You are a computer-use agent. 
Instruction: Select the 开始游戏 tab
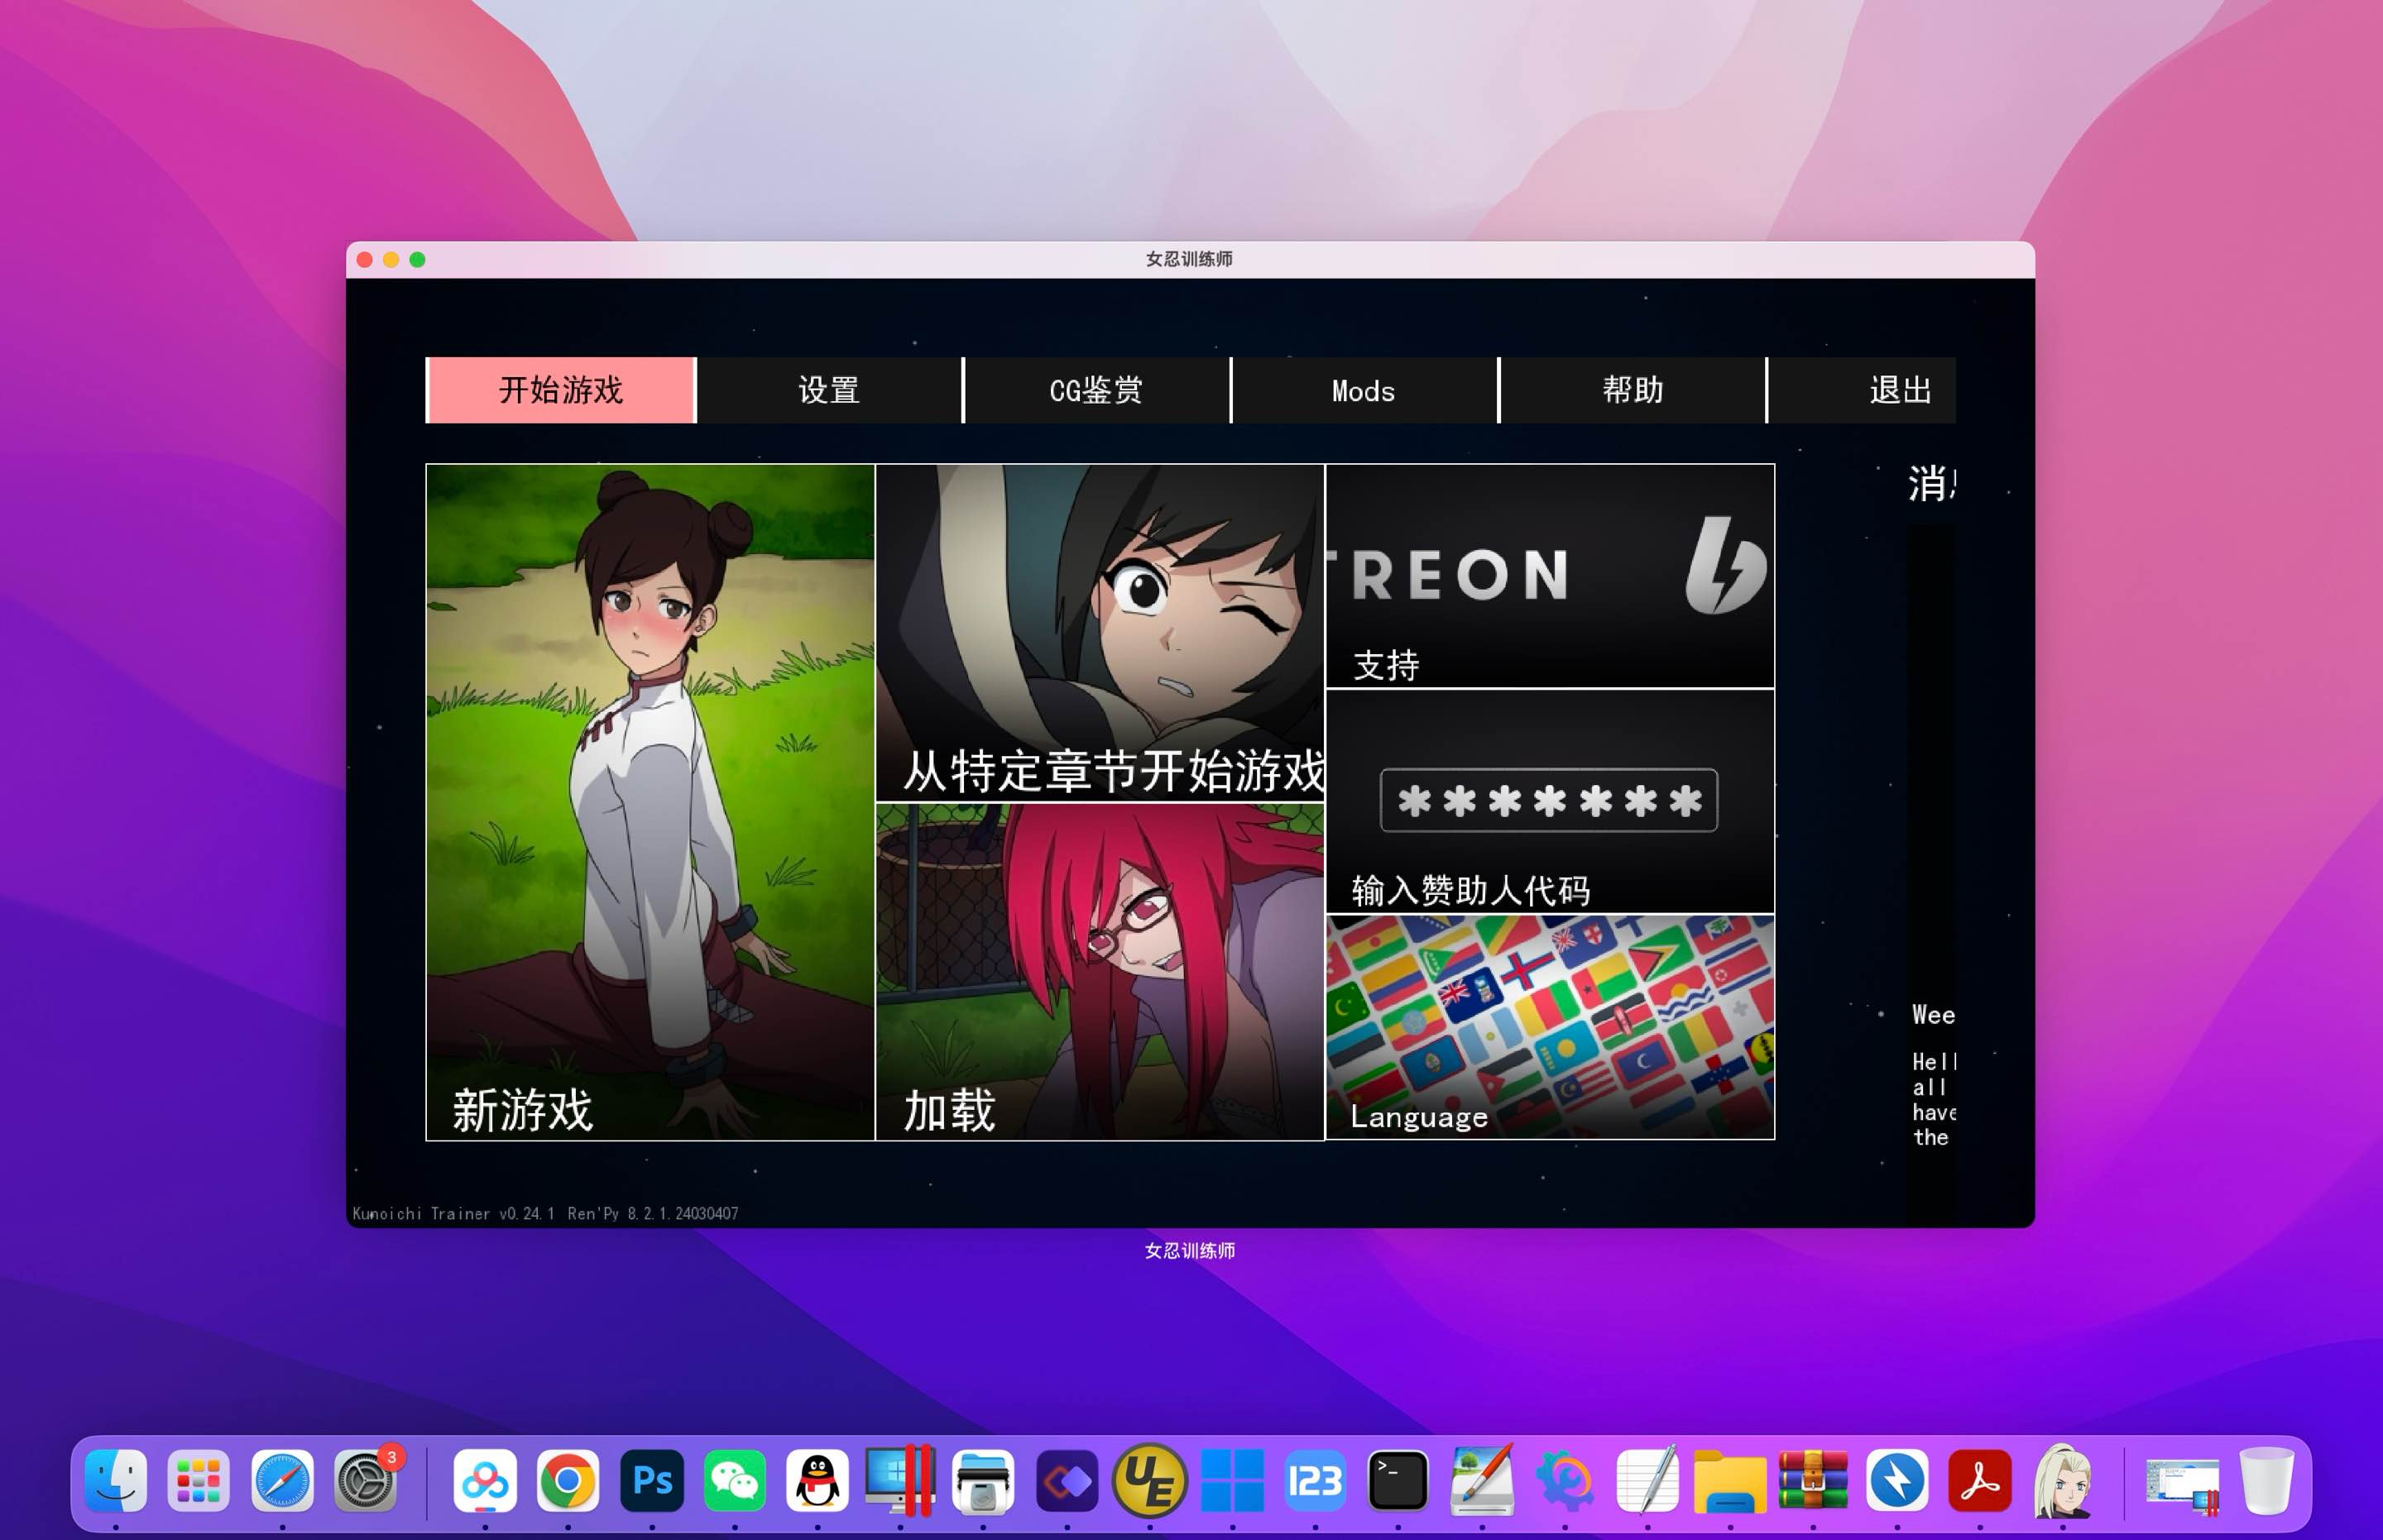point(561,390)
